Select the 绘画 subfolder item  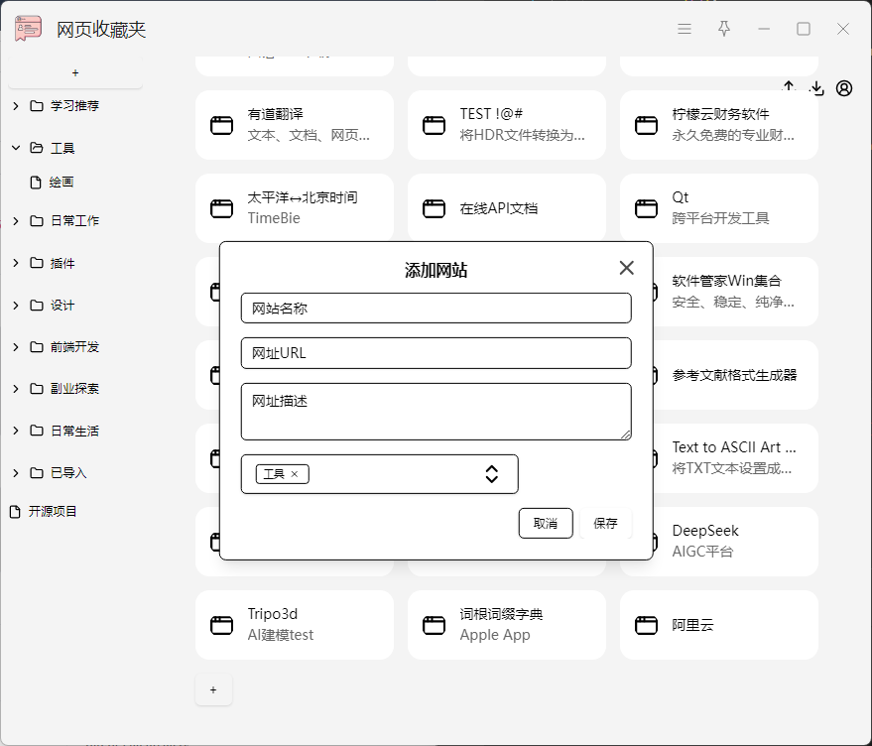(x=62, y=183)
